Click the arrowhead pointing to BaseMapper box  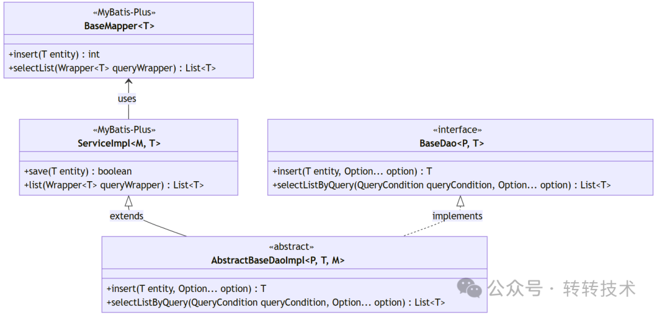pyautogui.click(x=128, y=81)
